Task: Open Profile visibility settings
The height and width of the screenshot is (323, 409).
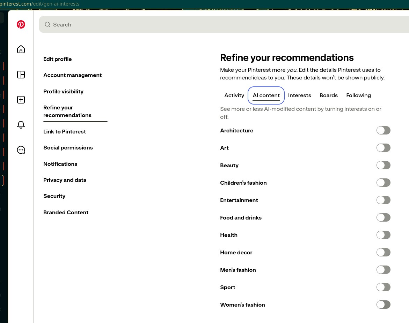Action: pos(63,92)
